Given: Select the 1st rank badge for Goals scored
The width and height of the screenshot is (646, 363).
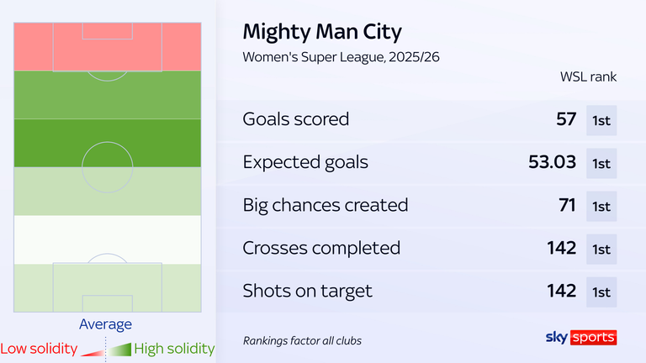Looking at the screenshot, I should pyautogui.click(x=601, y=120).
